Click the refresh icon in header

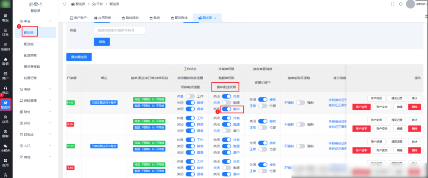pos(401,4)
